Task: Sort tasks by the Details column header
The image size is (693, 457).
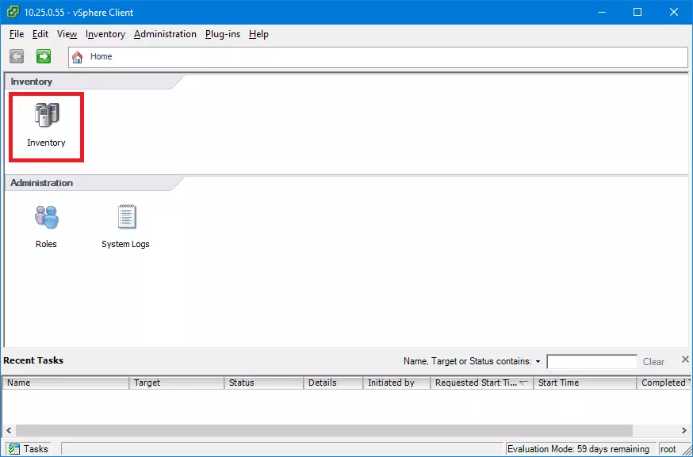Action: (x=333, y=383)
